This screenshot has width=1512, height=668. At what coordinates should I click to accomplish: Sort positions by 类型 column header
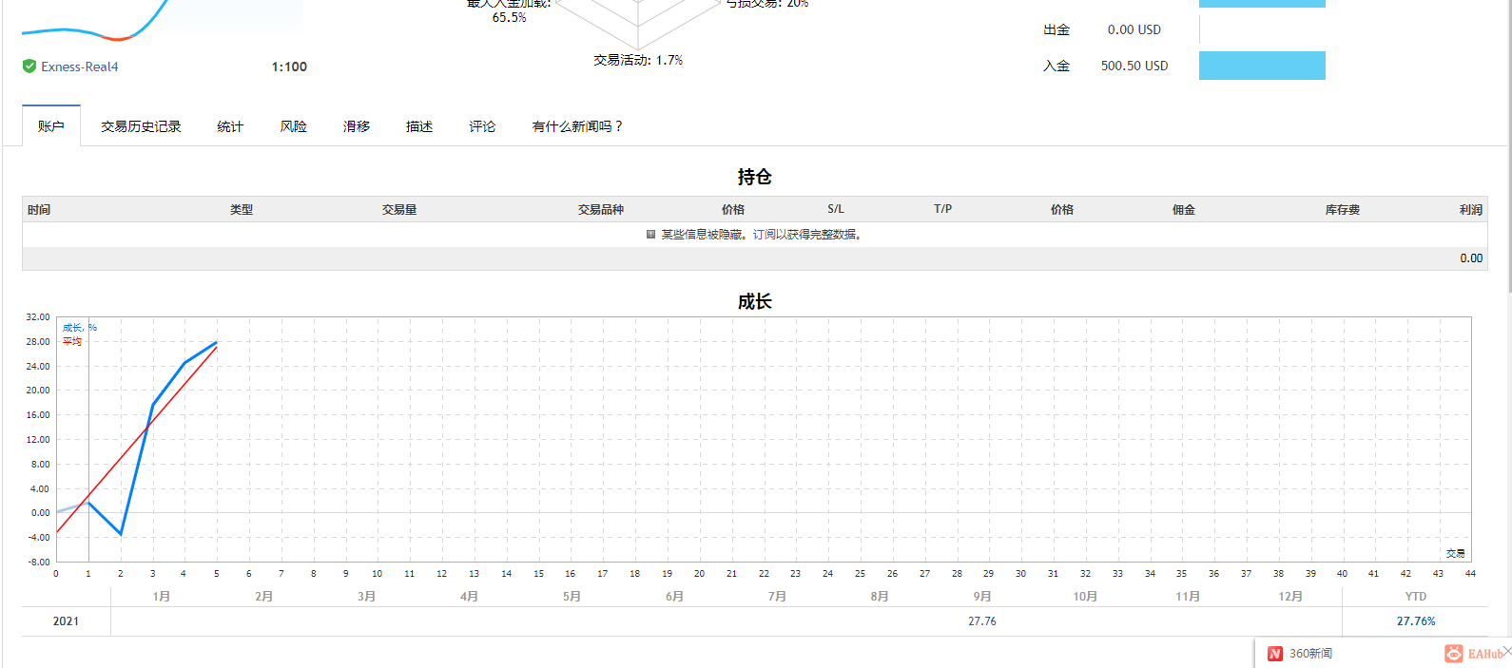click(x=242, y=209)
